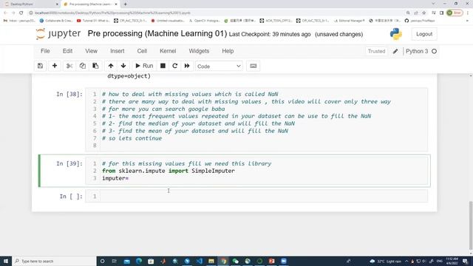Switch to the Desktop/Python browser tab
This screenshot has height=266, width=473.
click(x=30, y=4)
